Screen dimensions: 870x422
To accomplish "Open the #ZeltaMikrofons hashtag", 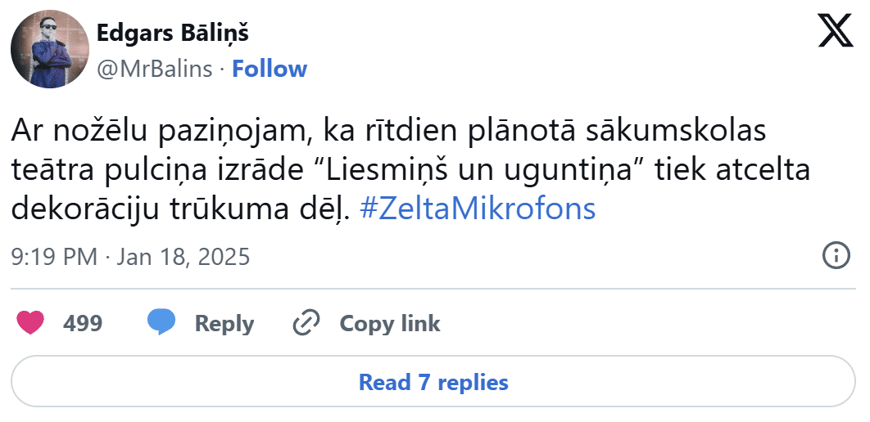I will coord(477,209).
